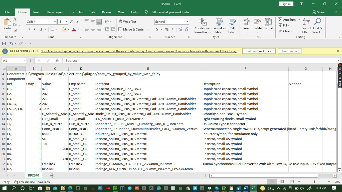Click the Cut scissors icon
The width and height of the screenshot is (342, 192).
[x=15, y=19]
